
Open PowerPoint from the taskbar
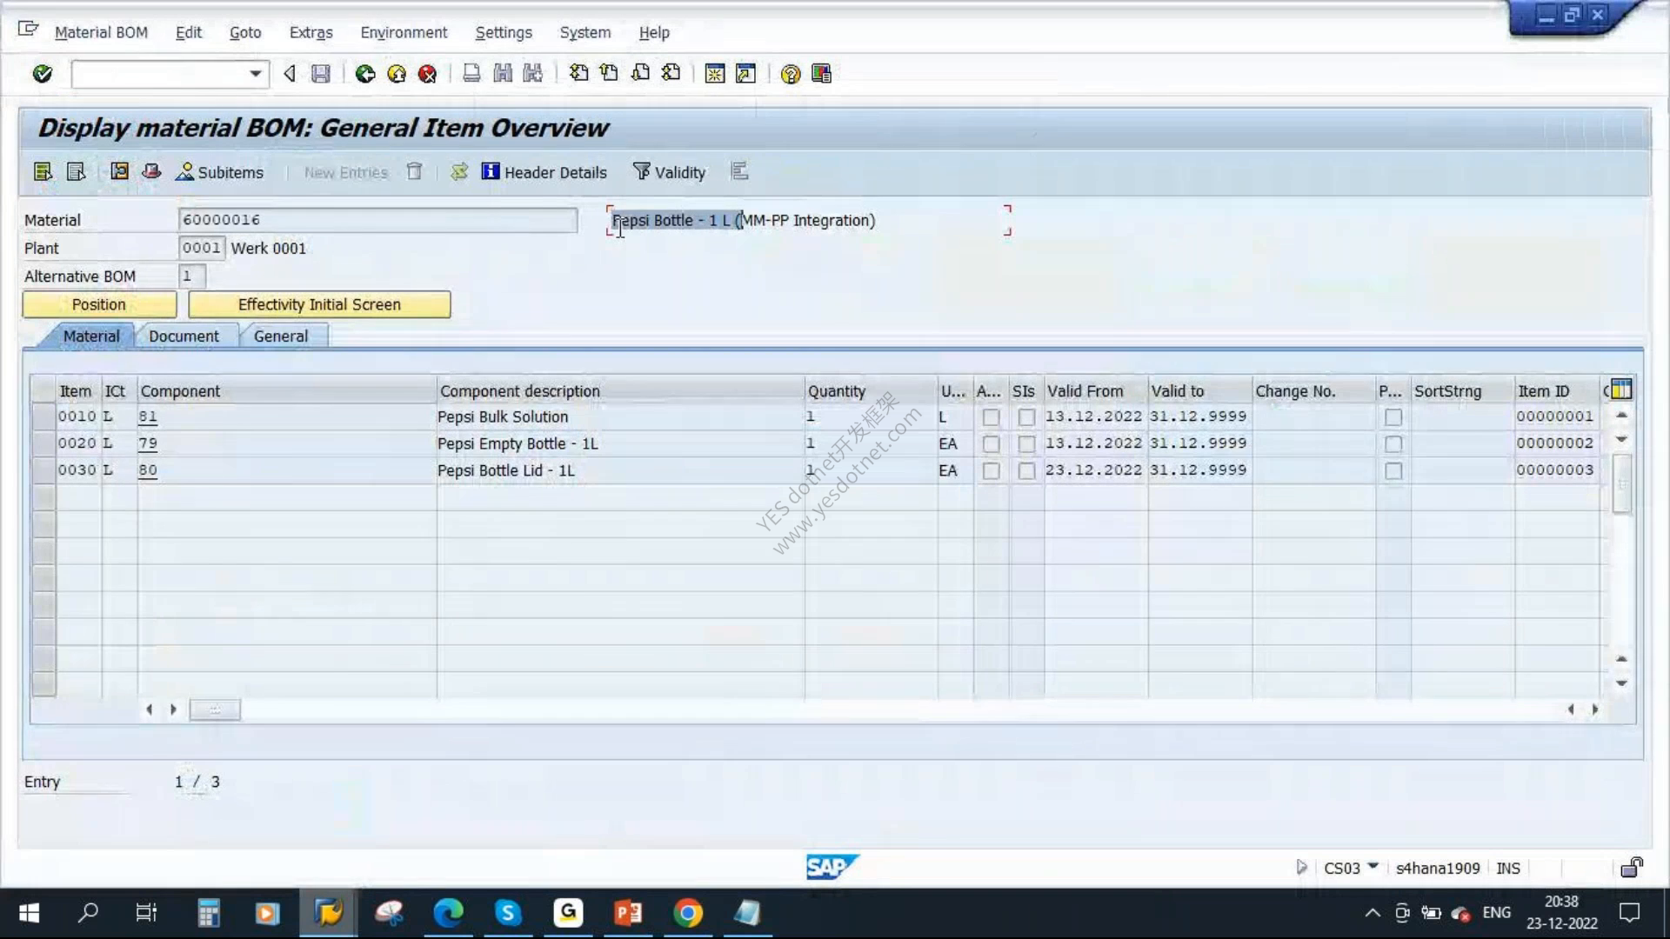tap(628, 913)
